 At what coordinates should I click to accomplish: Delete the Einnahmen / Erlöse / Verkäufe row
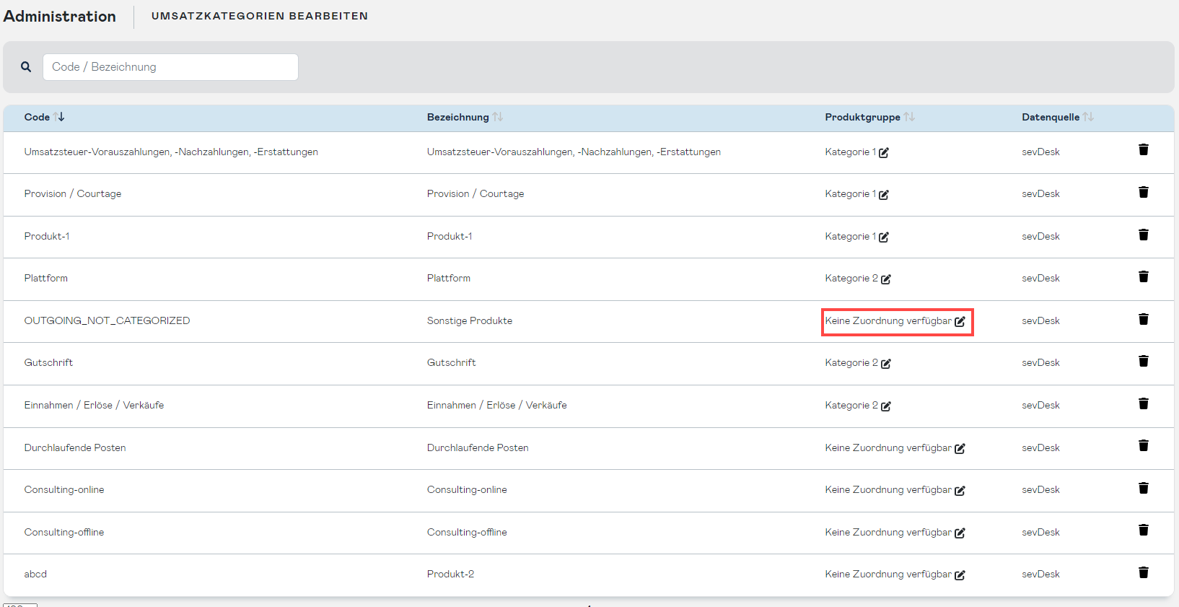pyautogui.click(x=1144, y=403)
